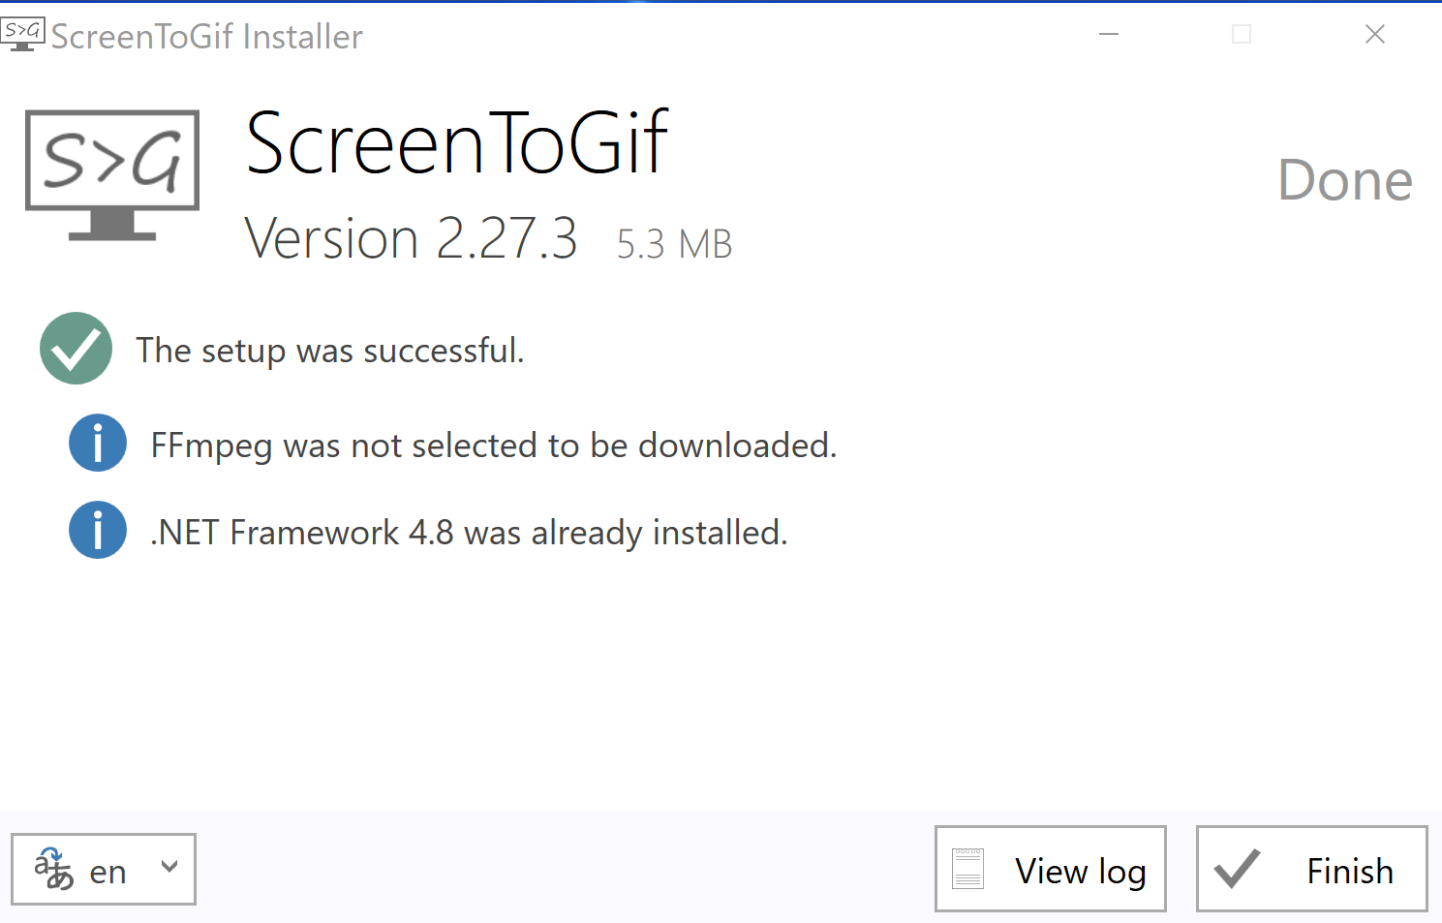Click the Done heading text
The height and width of the screenshot is (923, 1442).
pyautogui.click(x=1344, y=180)
